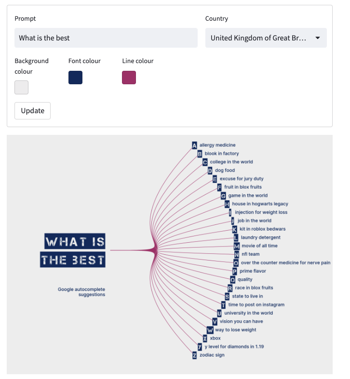Open the Country dropdown
The width and height of the screenshot is (350, 379).
(266, 38)
